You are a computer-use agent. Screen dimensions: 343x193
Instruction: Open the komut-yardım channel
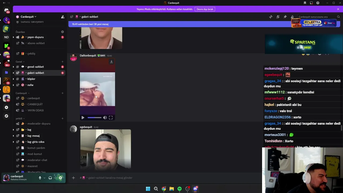click(40, 148)
